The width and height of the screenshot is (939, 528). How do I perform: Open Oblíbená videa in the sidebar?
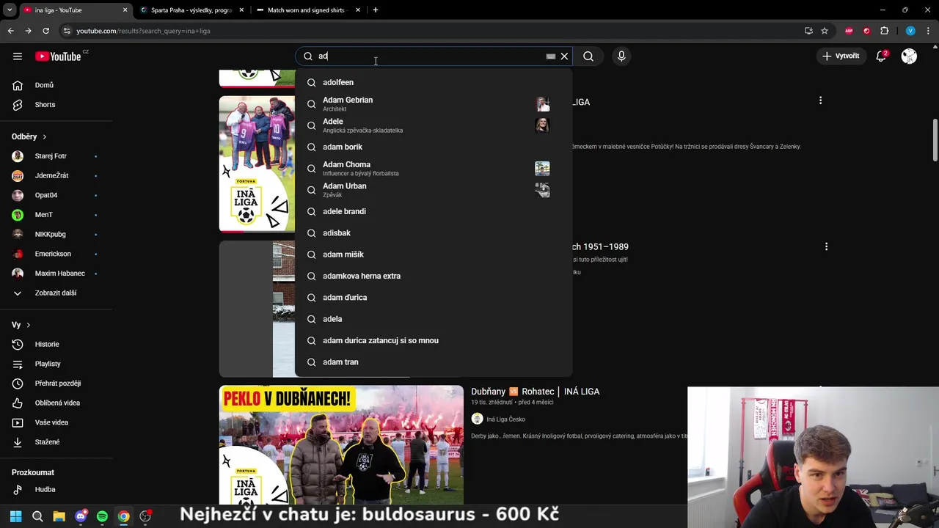click(x=56, y=403)
